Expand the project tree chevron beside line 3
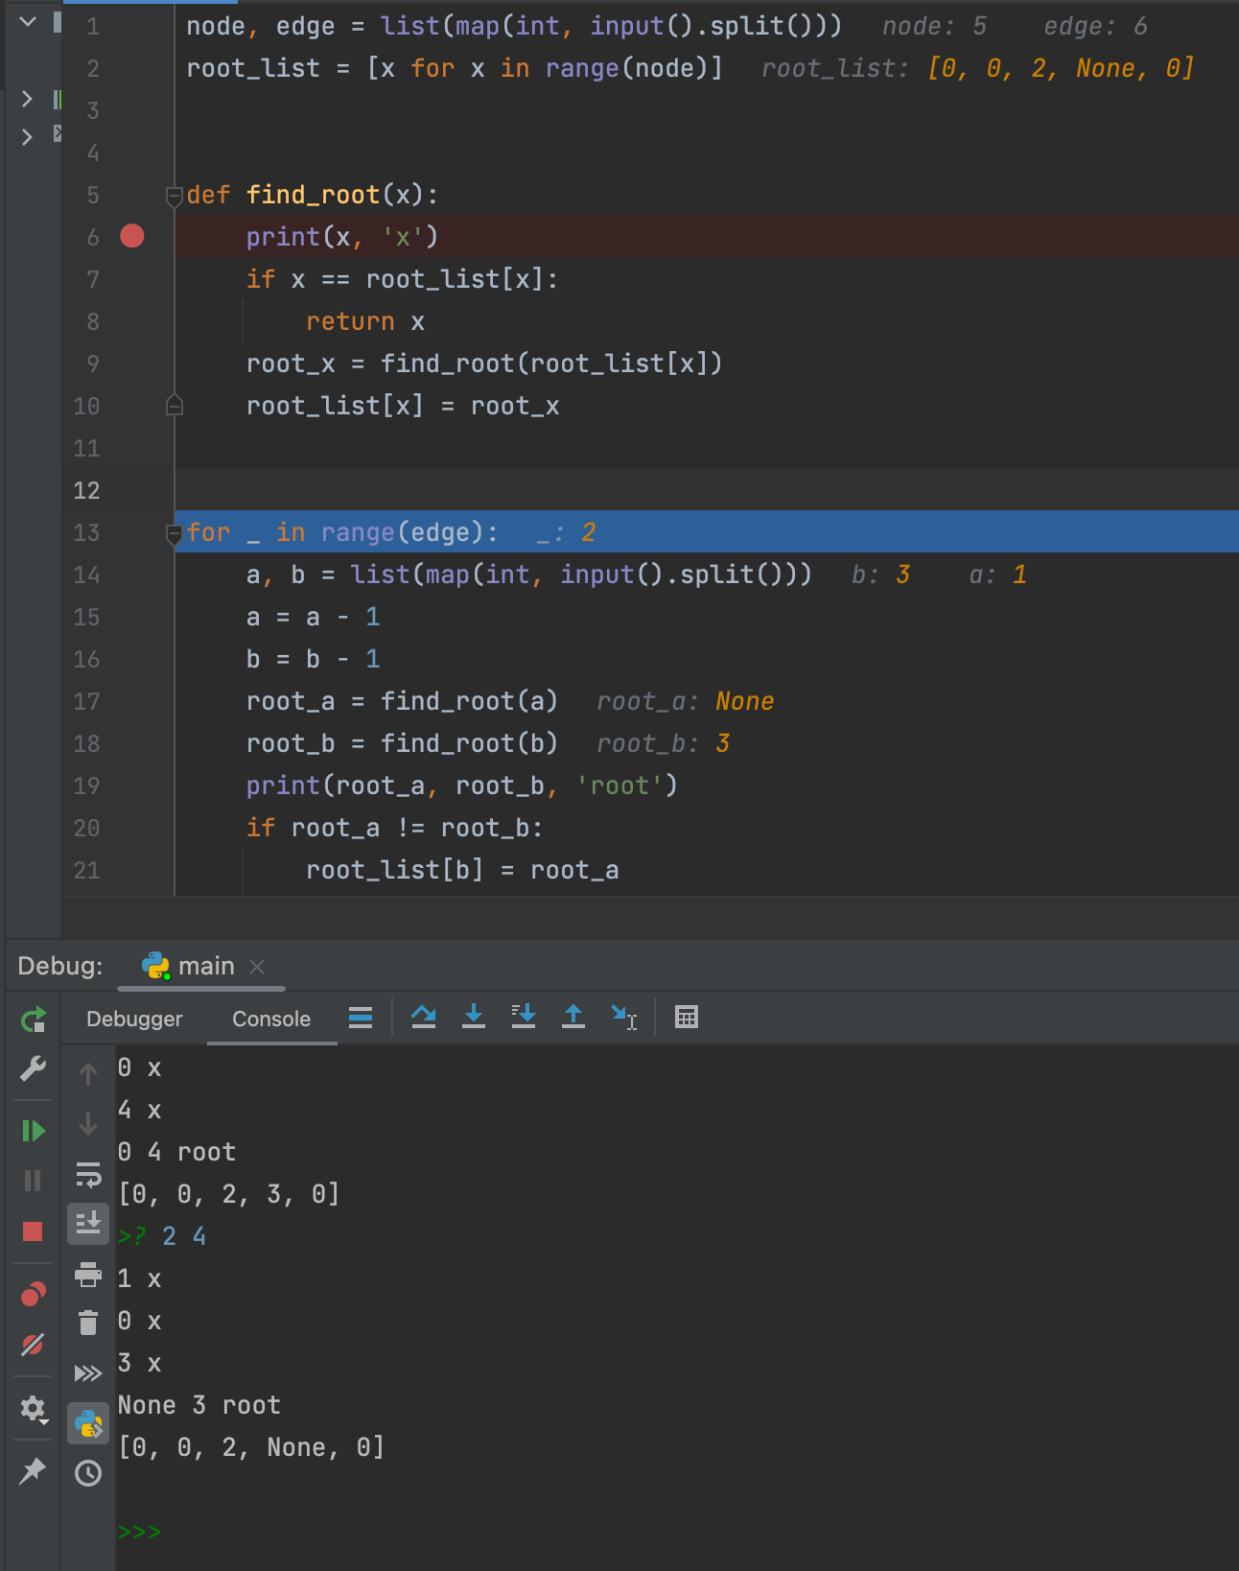 pos(27,99)
